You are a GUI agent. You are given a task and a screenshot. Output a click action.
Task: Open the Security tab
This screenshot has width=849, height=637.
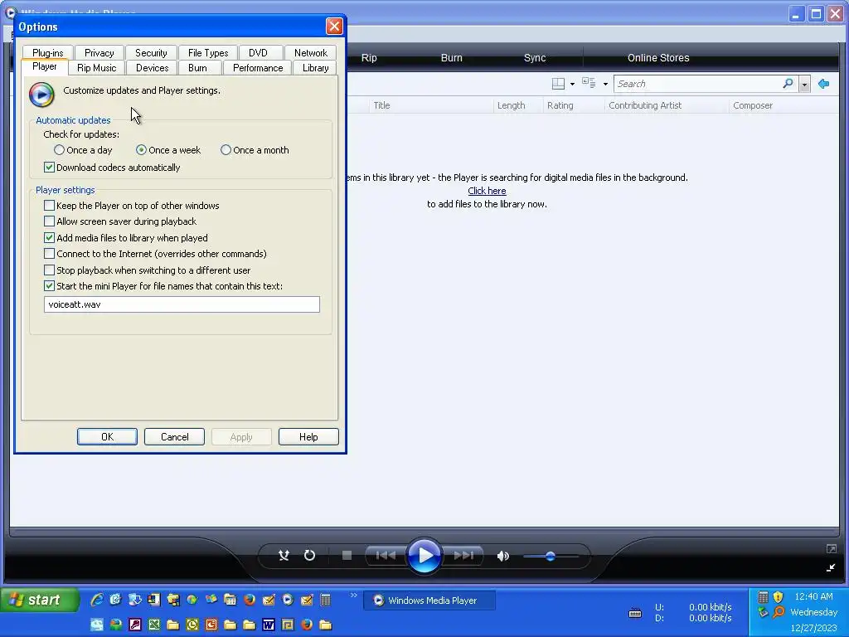pos(151,52)
